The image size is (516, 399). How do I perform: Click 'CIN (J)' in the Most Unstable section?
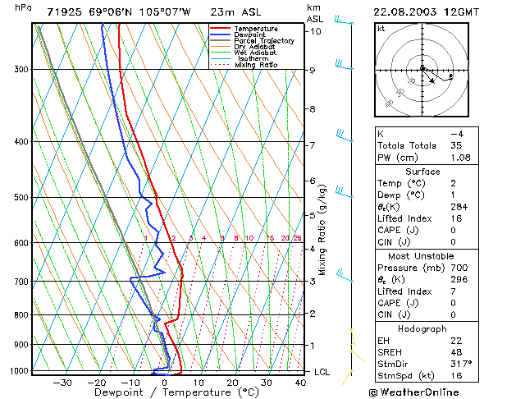[x=394, y=314]
